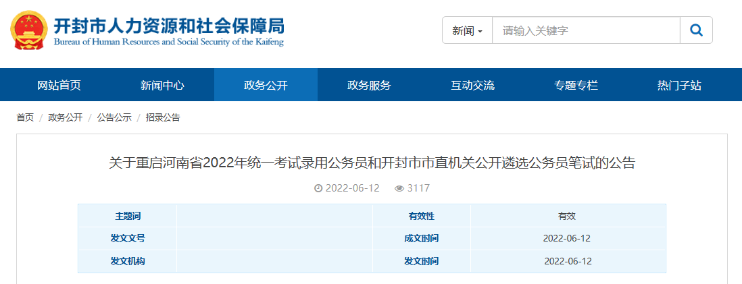742x284 pixels.
Task: Open the 热门子站 navigation menu
Action: coord(679,85)
